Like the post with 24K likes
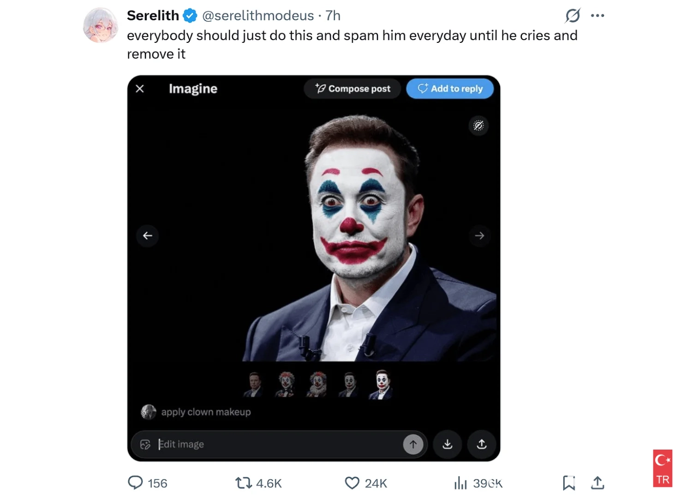This screenshot has height=498, width=693. click(x=352, y=483)
